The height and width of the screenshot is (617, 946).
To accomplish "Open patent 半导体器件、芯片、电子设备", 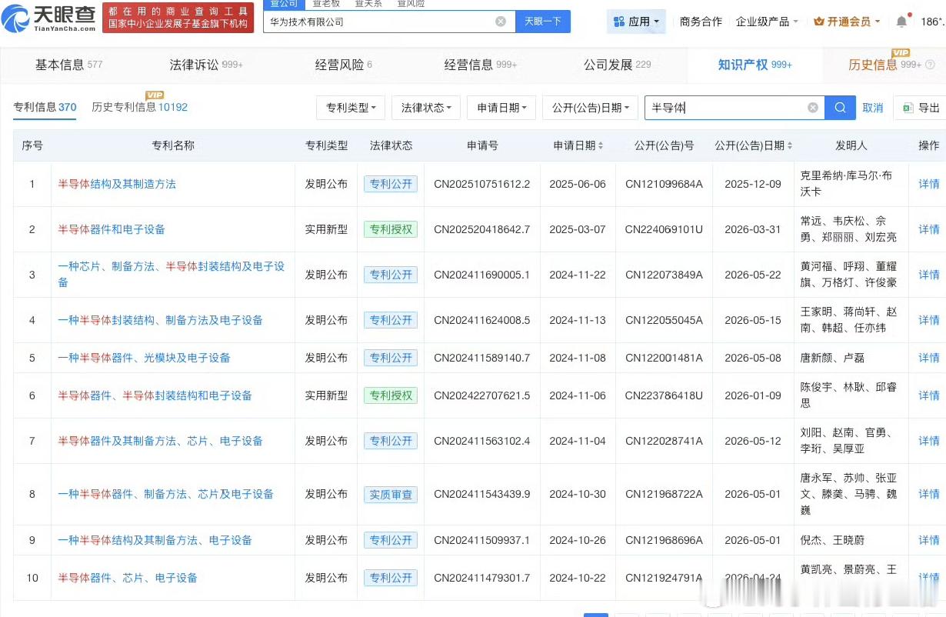I will (x=128, y=578).
